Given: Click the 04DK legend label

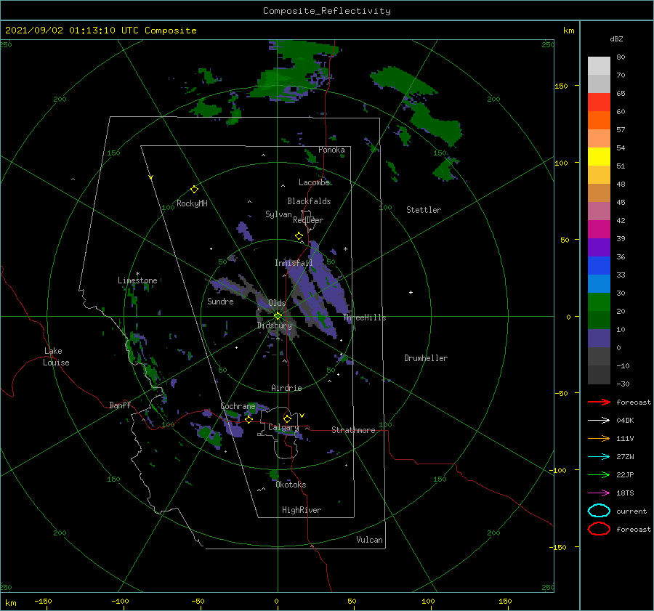Looking at the screenshot, I should 625,420.
